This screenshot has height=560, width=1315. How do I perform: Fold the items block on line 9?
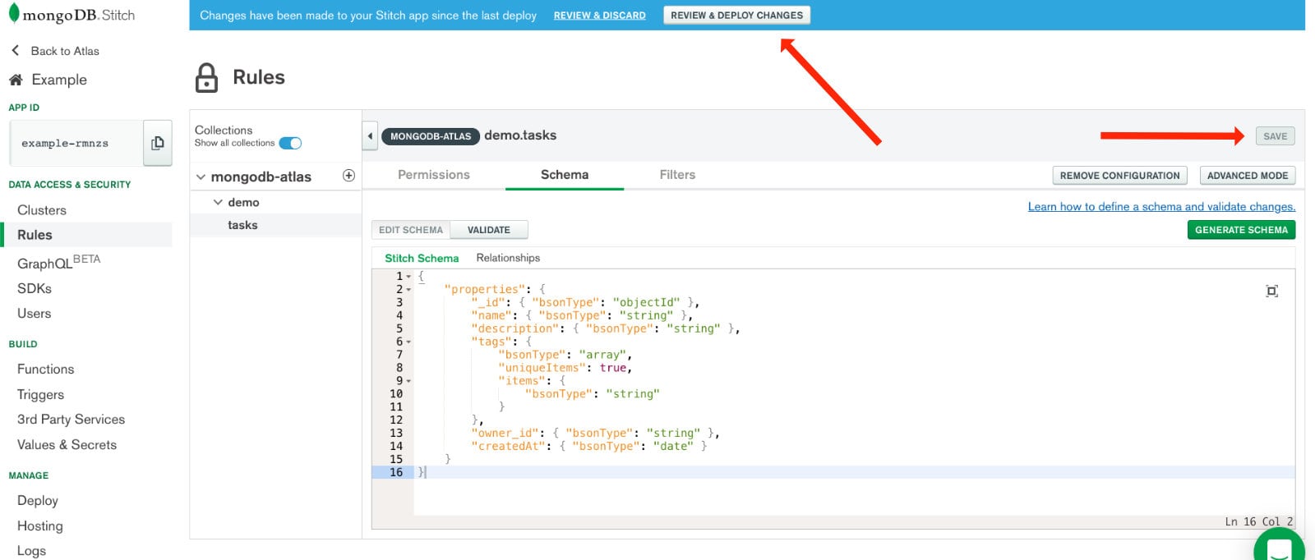click(x=408, y=381)
